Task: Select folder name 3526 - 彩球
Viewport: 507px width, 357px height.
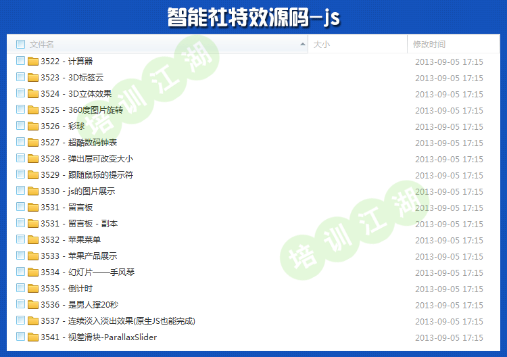Action: (x=63, y=126)
